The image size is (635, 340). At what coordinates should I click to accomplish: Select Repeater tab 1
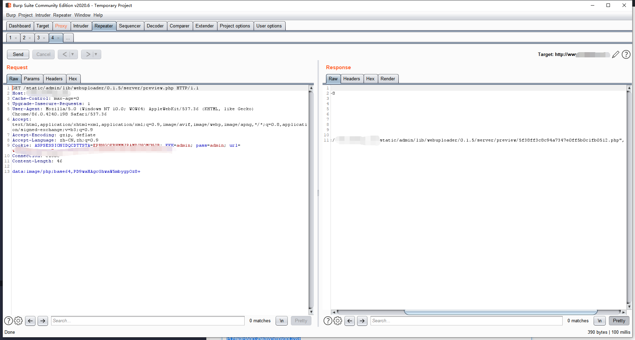pos(10,38)
